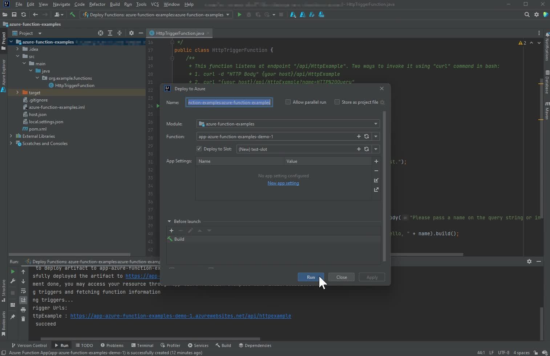Click the Run panel horizontal scrollbar
The image size is (550, 356).
[151, 339]
